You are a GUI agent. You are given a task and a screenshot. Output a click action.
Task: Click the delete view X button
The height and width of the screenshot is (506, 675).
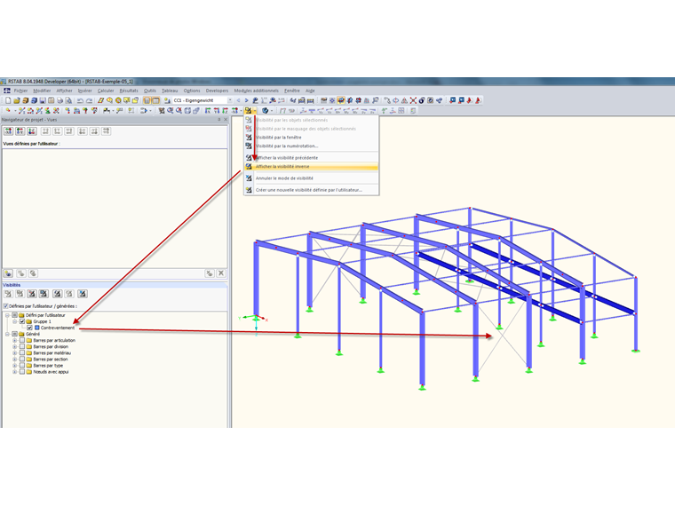coord(221,273)
